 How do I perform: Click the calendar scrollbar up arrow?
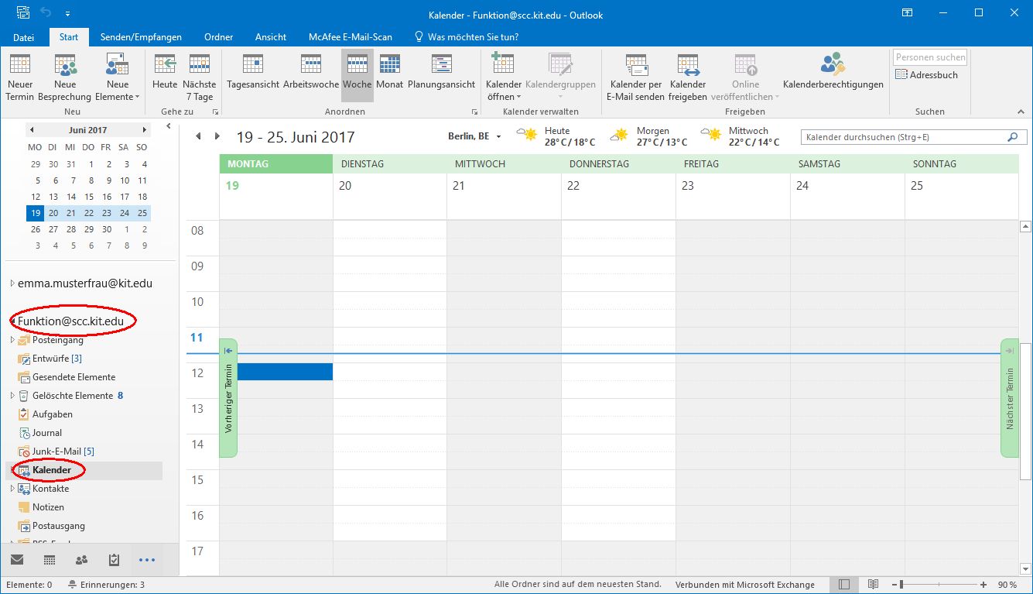[x=1025, y=227]
